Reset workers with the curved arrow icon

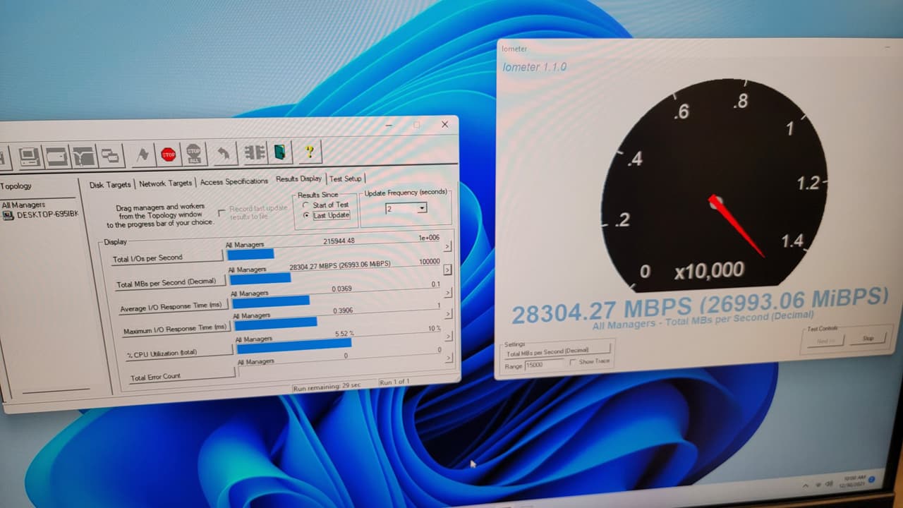(224, 153)
